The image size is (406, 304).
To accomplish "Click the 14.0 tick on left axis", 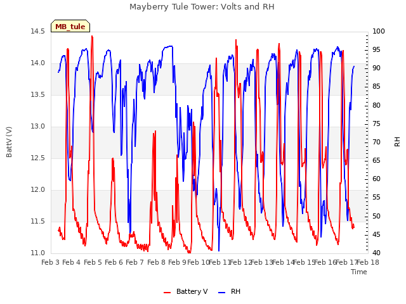I will click(x=37, y=63).
